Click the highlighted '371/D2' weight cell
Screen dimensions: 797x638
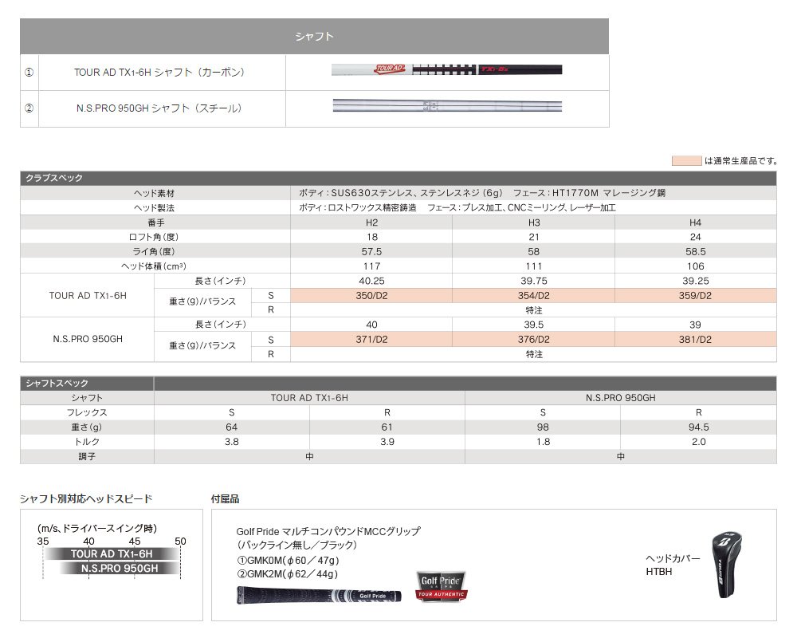click(371, 340)
